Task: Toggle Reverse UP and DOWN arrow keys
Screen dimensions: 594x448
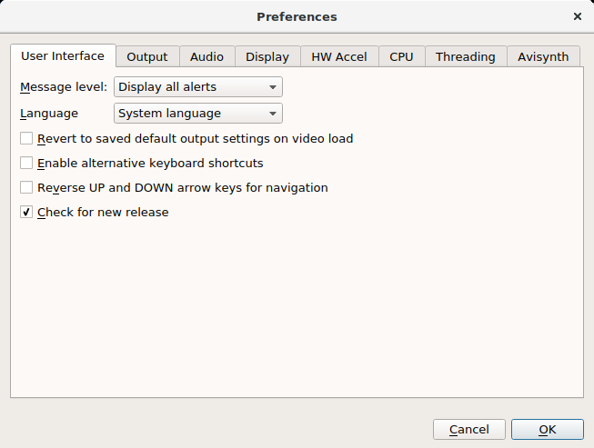Action: pyautogui.click(x=26, y=188)
